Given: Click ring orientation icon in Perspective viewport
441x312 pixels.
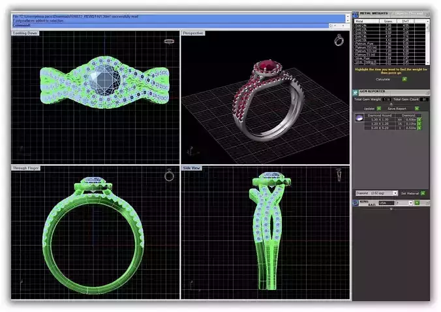Looking at the screenshot, I should (339, 40).
